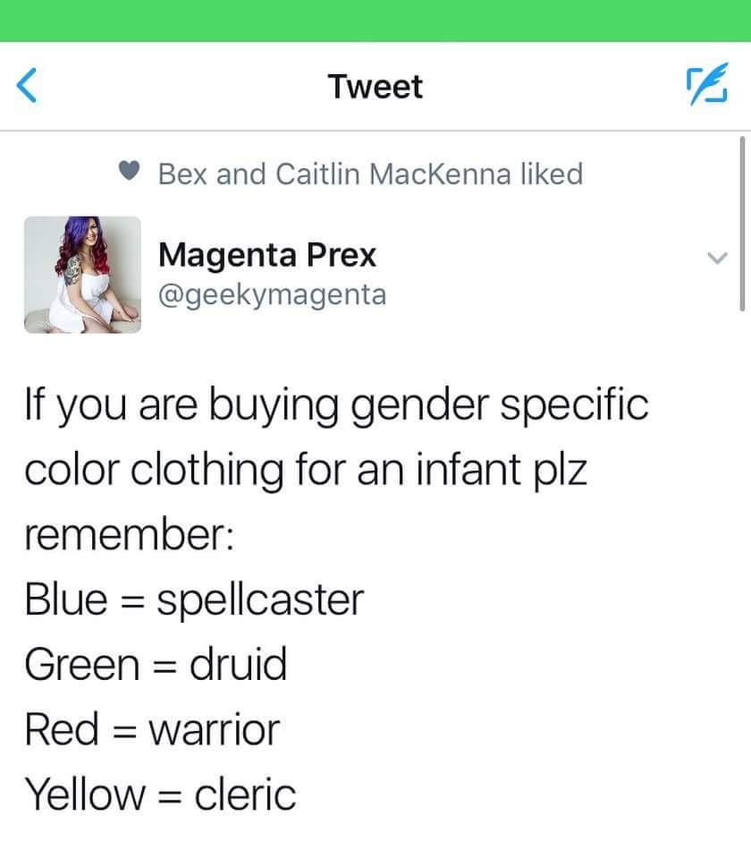Tap Bex in the liked notice
The width and height of the screenshot is (751, 841).
click(184, 173)
